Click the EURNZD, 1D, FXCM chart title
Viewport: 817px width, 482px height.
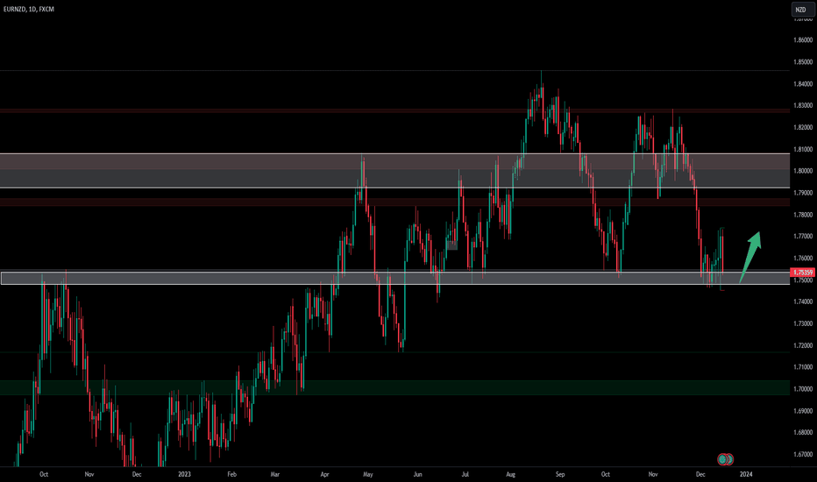29,9
